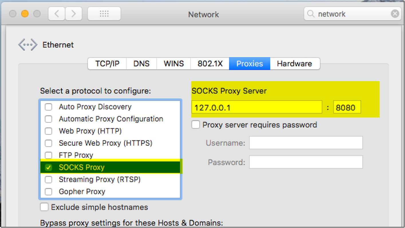Select the Gopher Proxy row text
Image resolution: width=405 pixels, height=228 pixels.
click(x=82, y=192)
